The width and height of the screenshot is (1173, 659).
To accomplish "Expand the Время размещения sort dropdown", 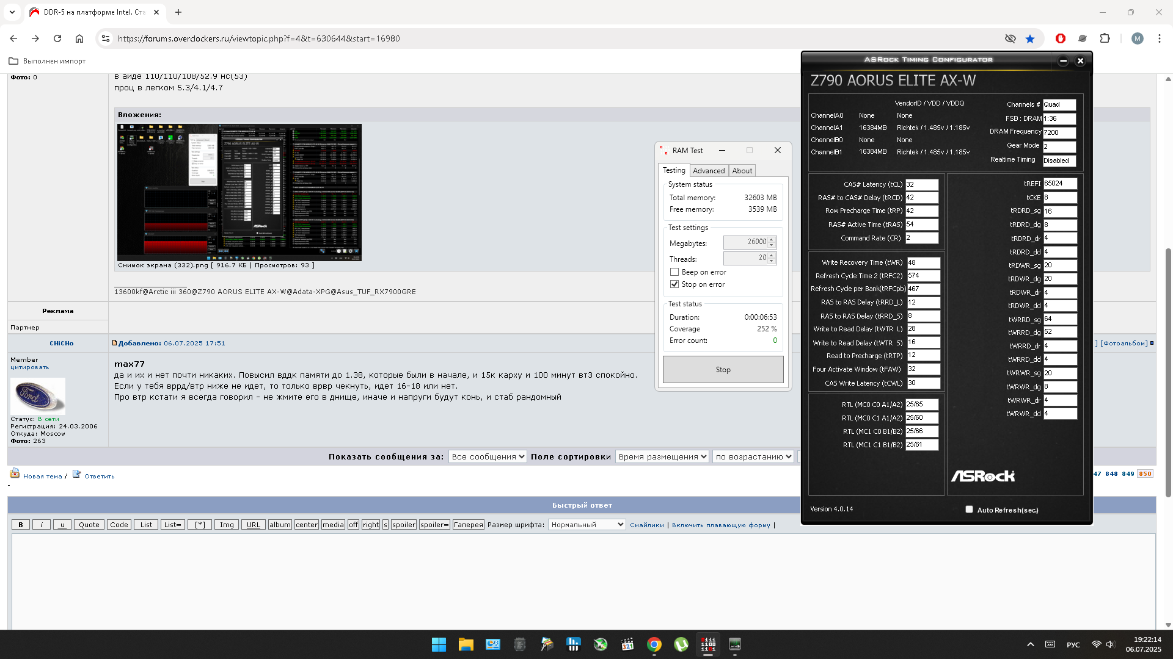I will point(662,456).
